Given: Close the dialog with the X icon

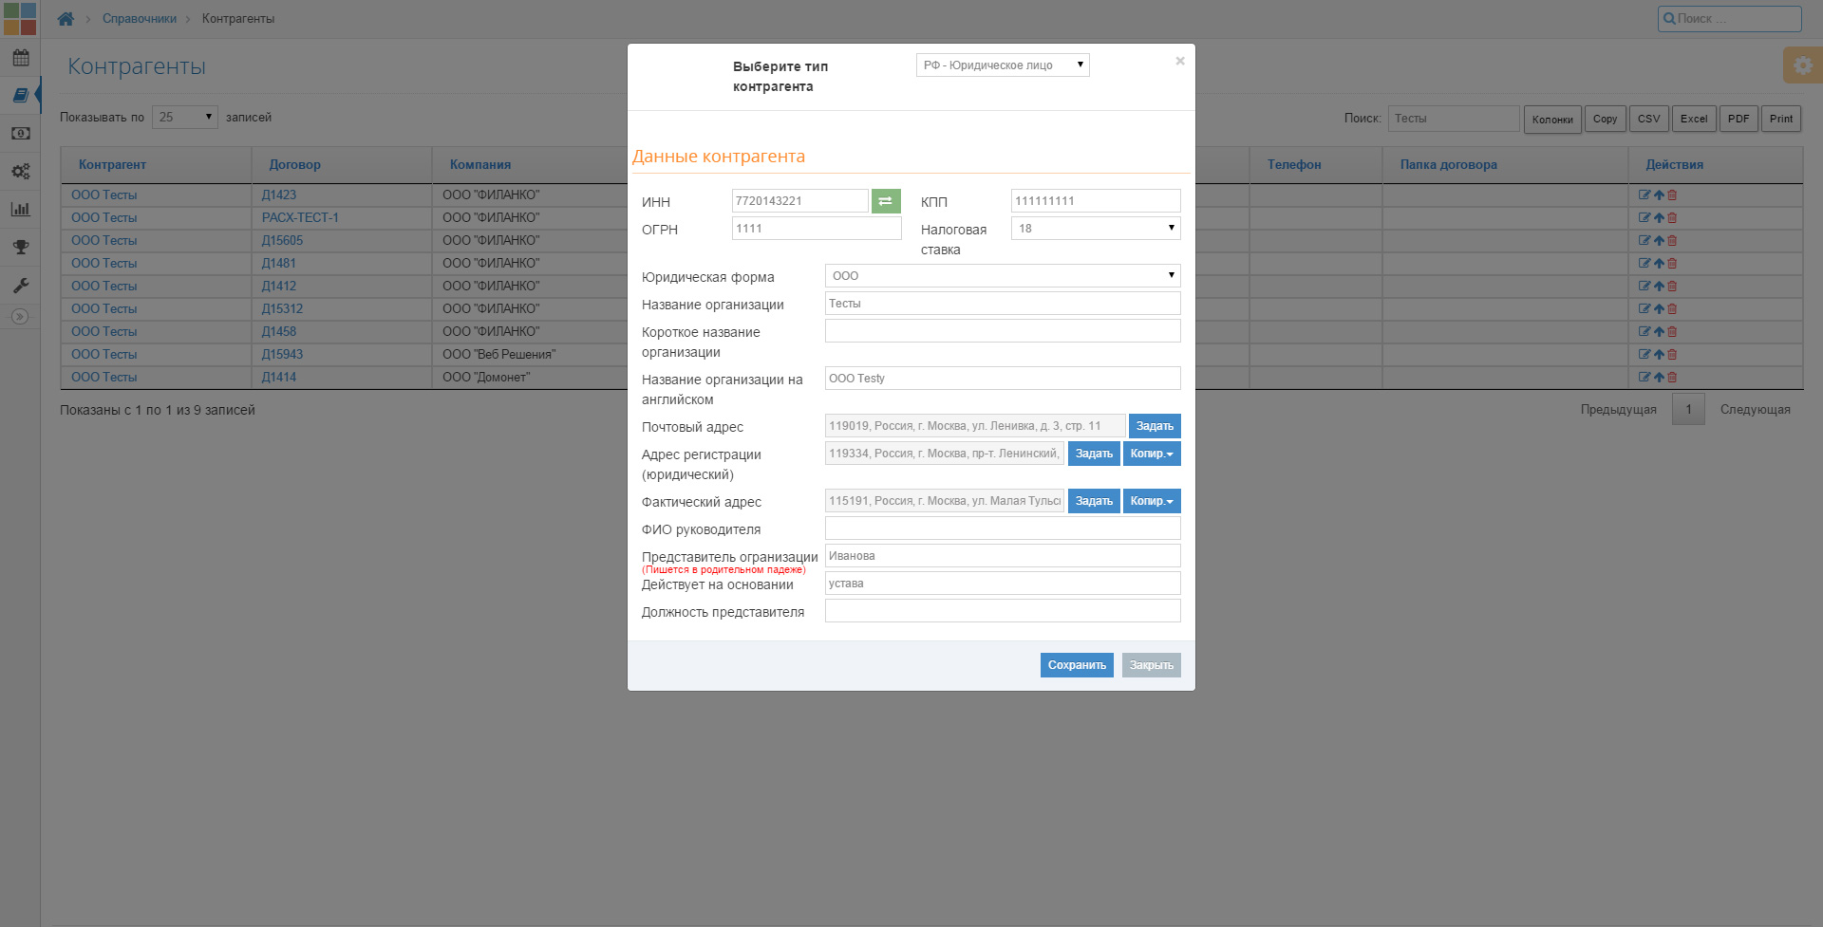Looking at the screenshot, I should tap(1179, 61).
